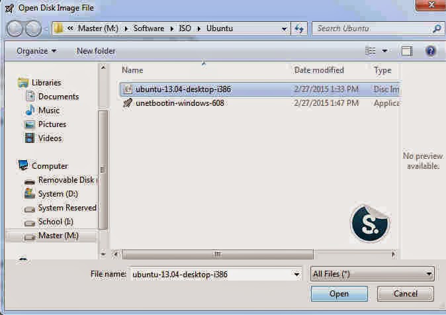Click the ubuntu-13.04 disc image file icon
446x315 pixels.
pyautogui.click(x=128, y=89)
